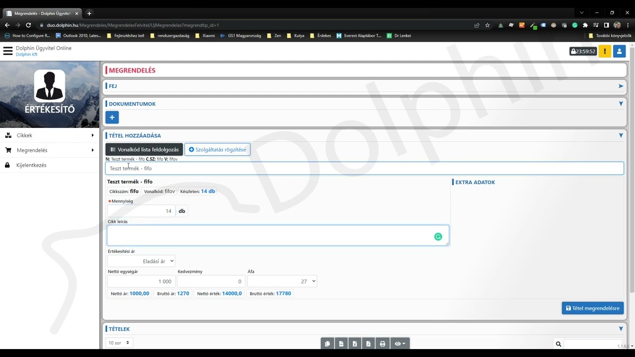Click Szolgáltatás rögzítése button
The height and width of the screenshot is (357, 635).
coord(217,149)
